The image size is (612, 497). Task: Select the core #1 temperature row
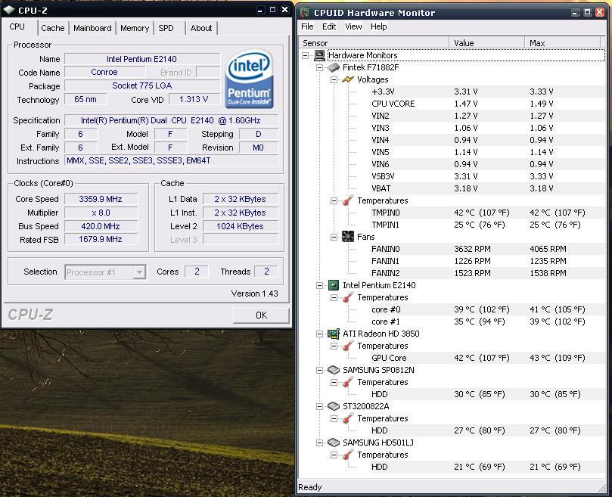(x=488, y=321)
